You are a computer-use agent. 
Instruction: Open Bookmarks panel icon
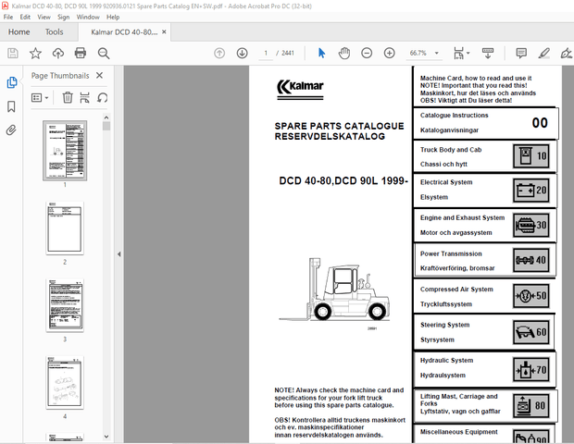coord(11,106)
